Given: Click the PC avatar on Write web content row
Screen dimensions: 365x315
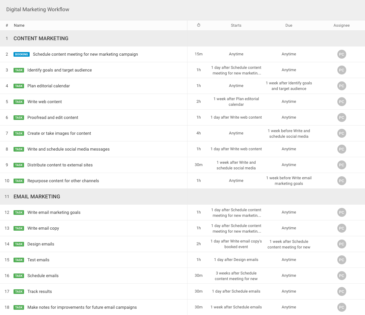Looking at the screenshot, I should [x=342, y=102].
